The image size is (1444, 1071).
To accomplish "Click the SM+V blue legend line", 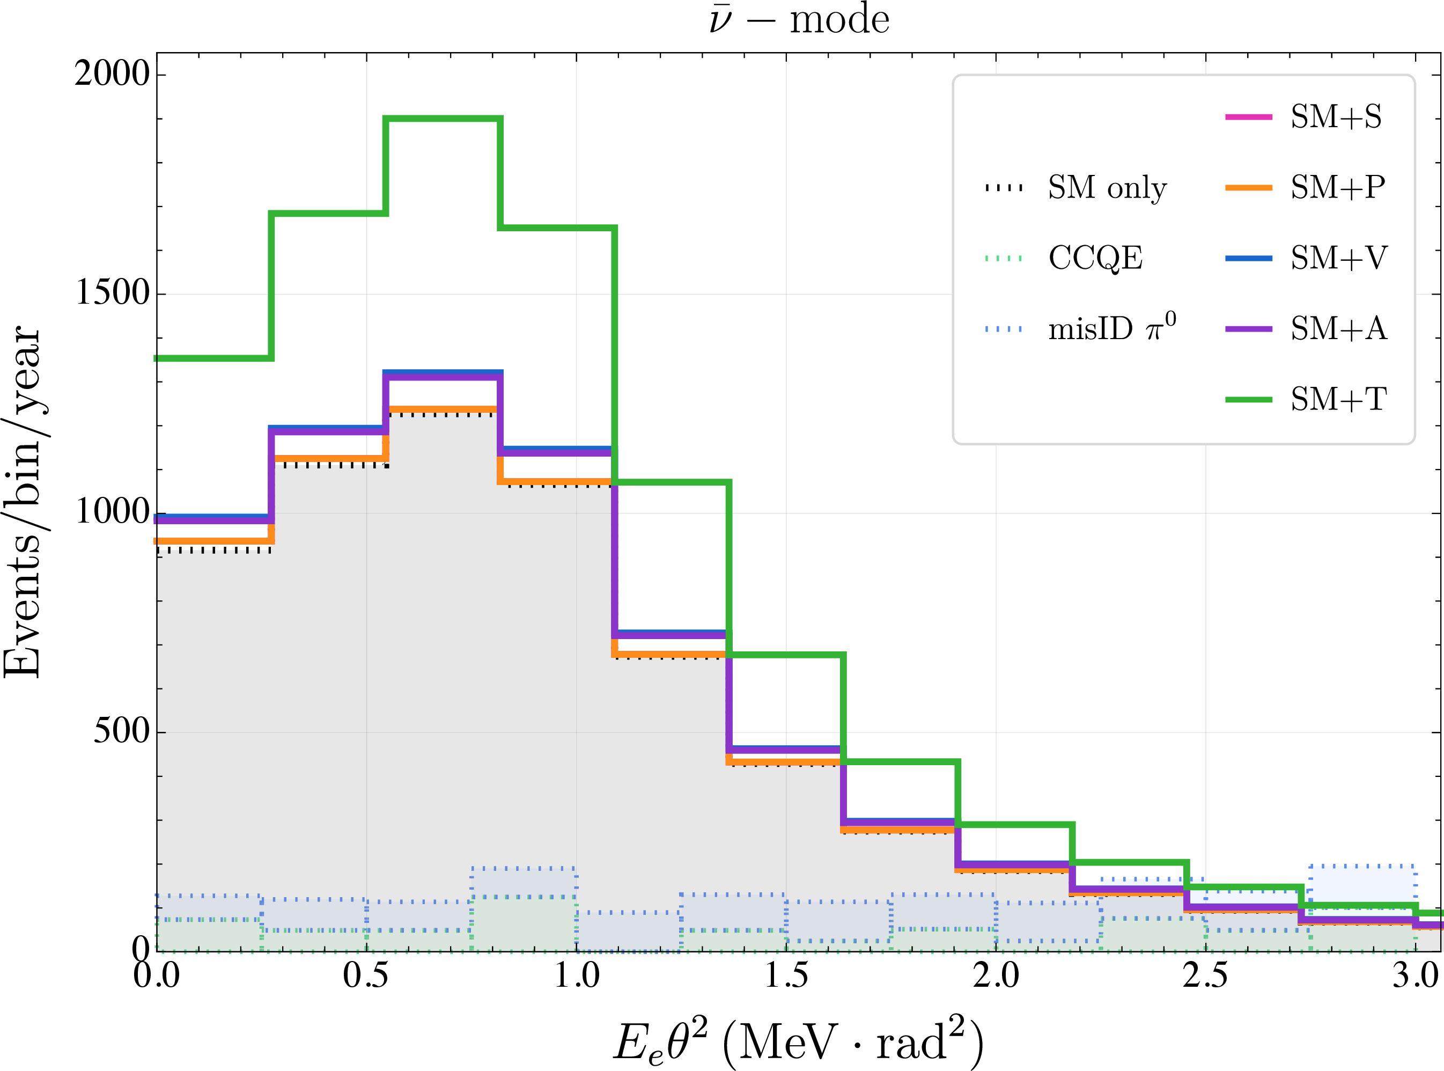I will tap(1248, 259).
